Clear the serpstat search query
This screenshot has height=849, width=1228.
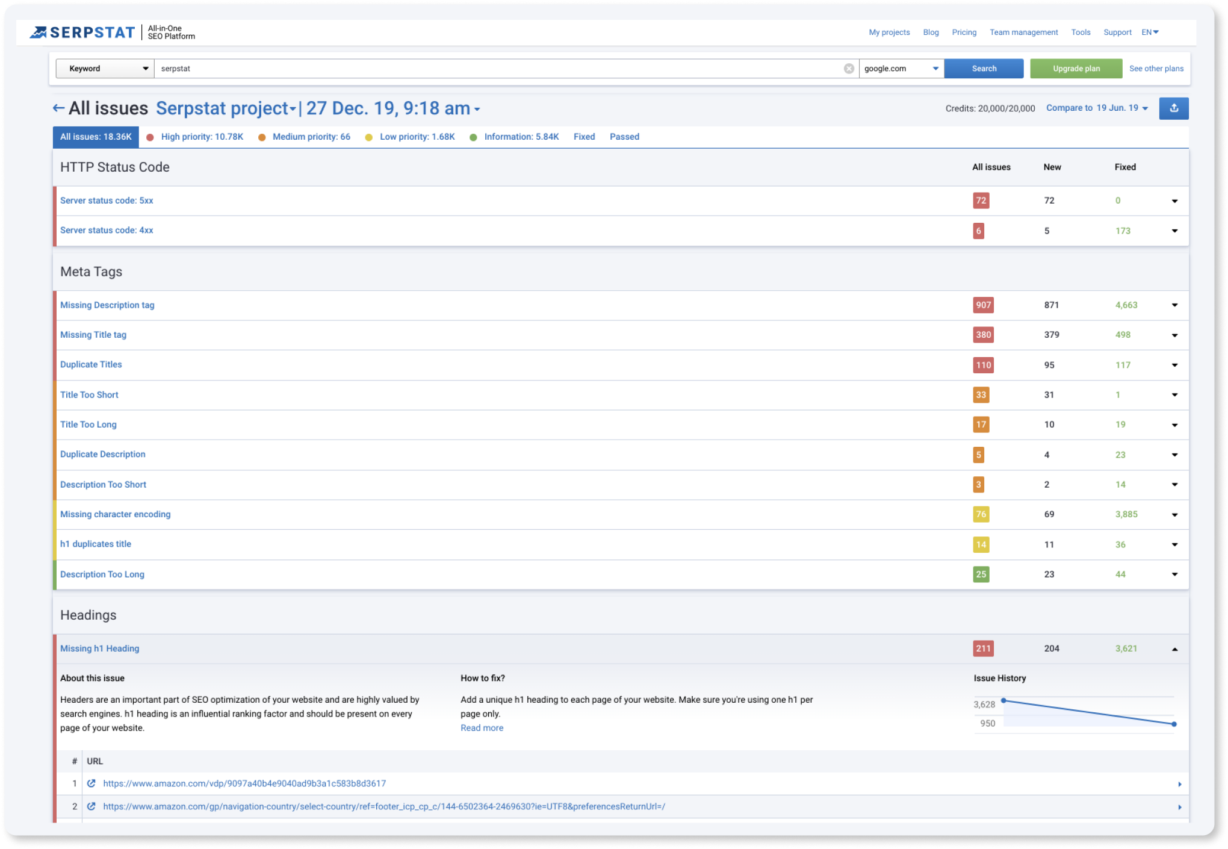tap(849, 69)
